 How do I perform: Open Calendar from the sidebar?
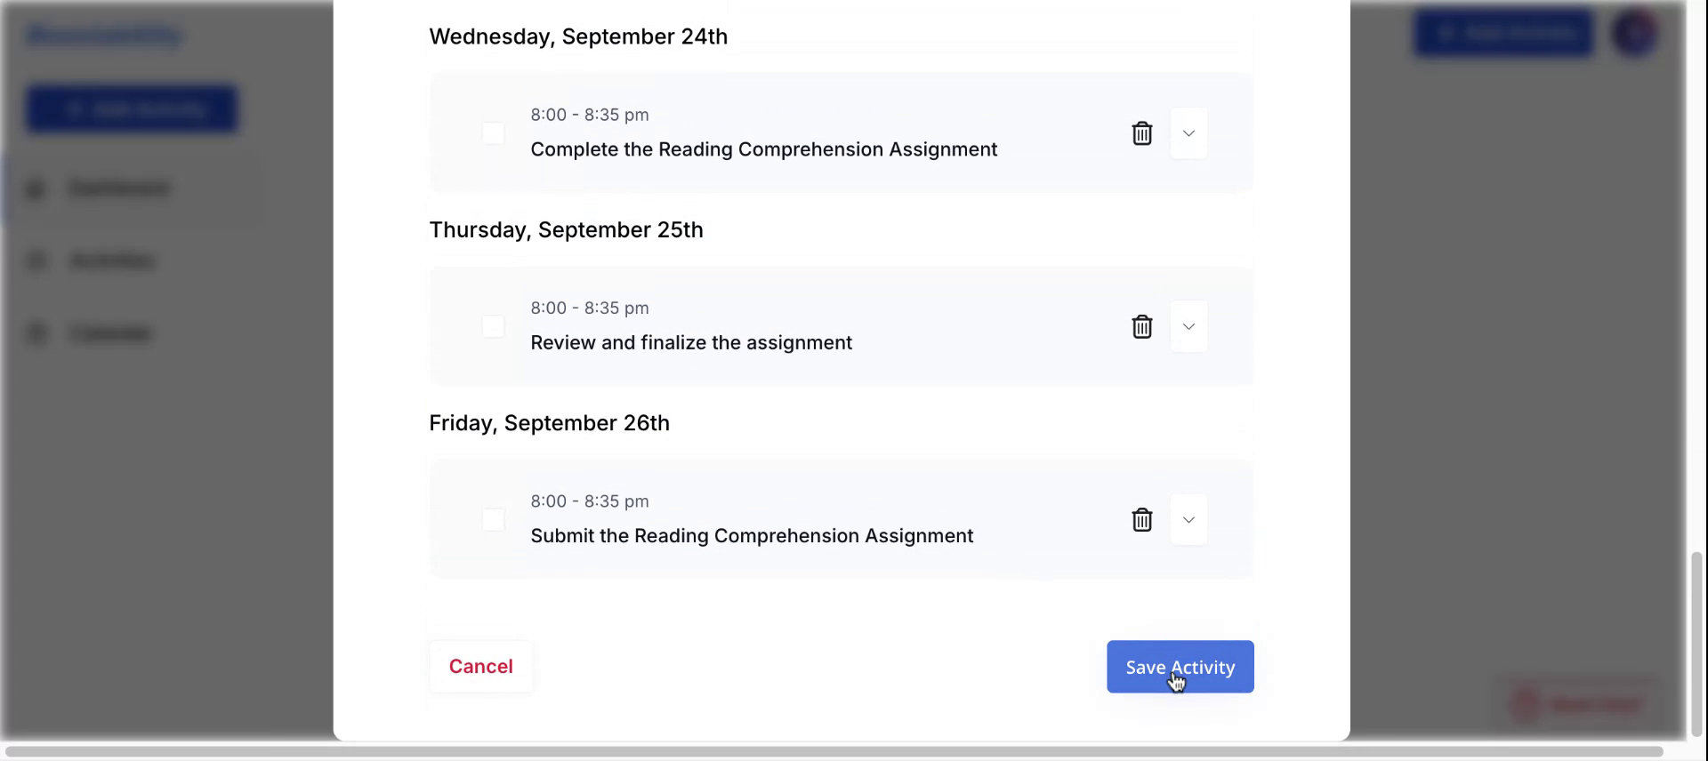(x=110, y=332)
